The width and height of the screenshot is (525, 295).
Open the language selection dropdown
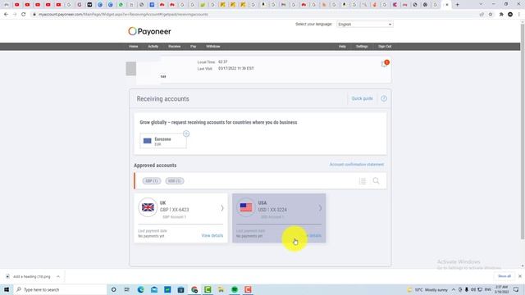pyautogui.click(x=364, y=25)
